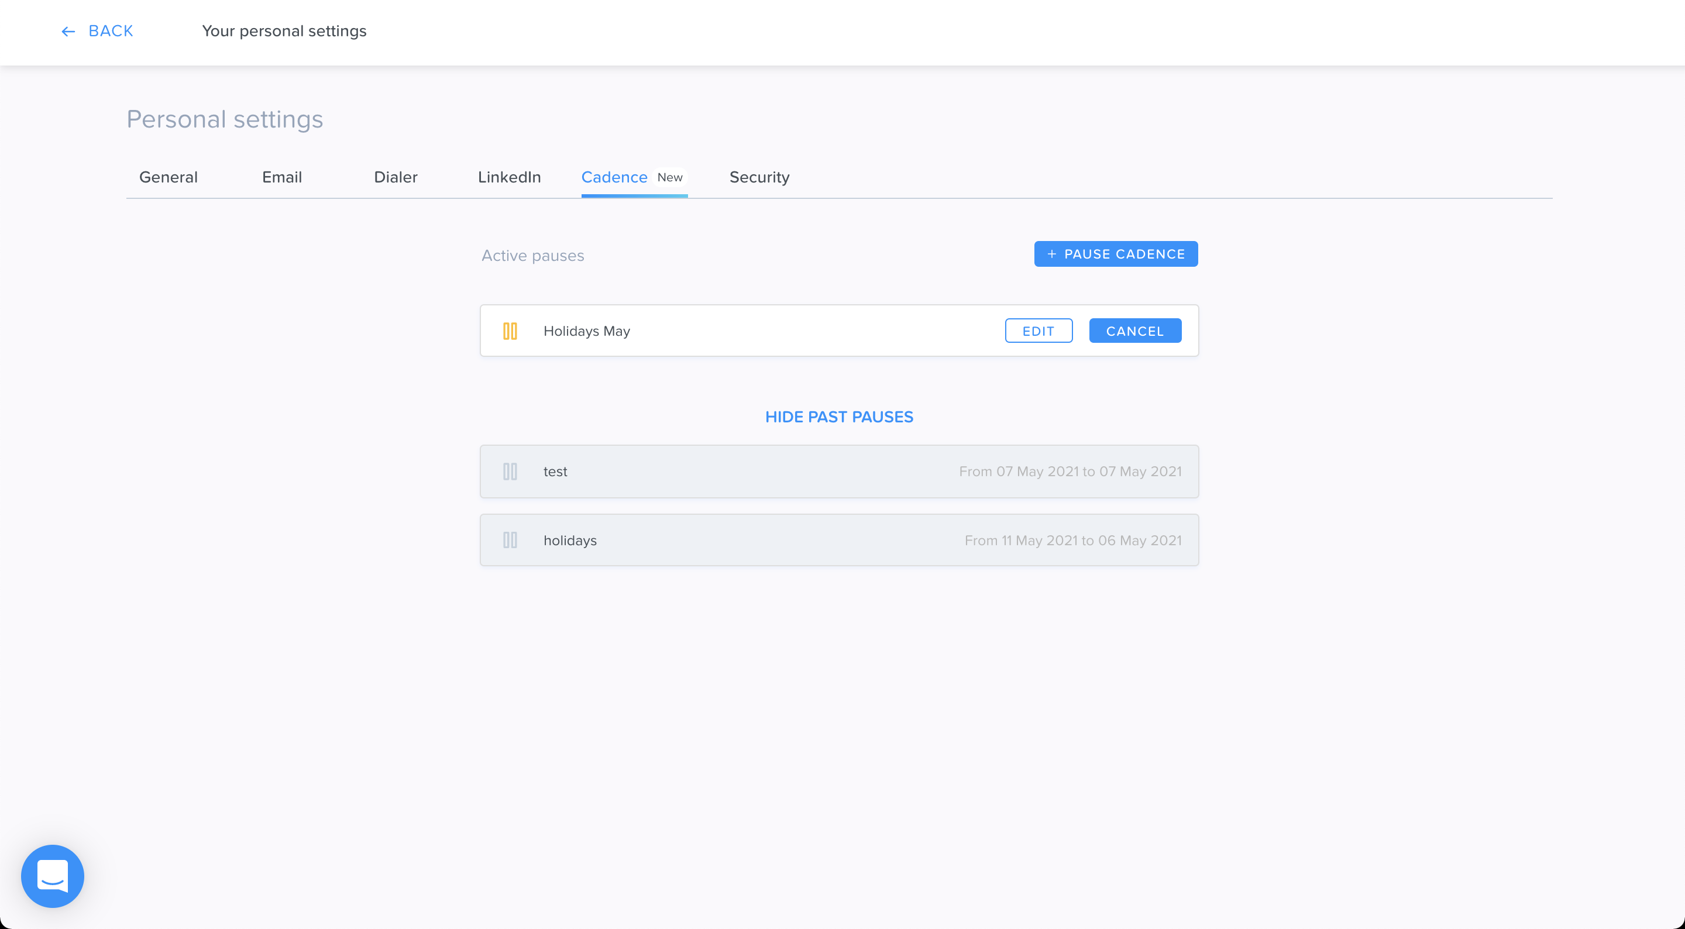The image size is (1685, 929).
Task: Open the chat support bubble
Action: click(52, 875)
